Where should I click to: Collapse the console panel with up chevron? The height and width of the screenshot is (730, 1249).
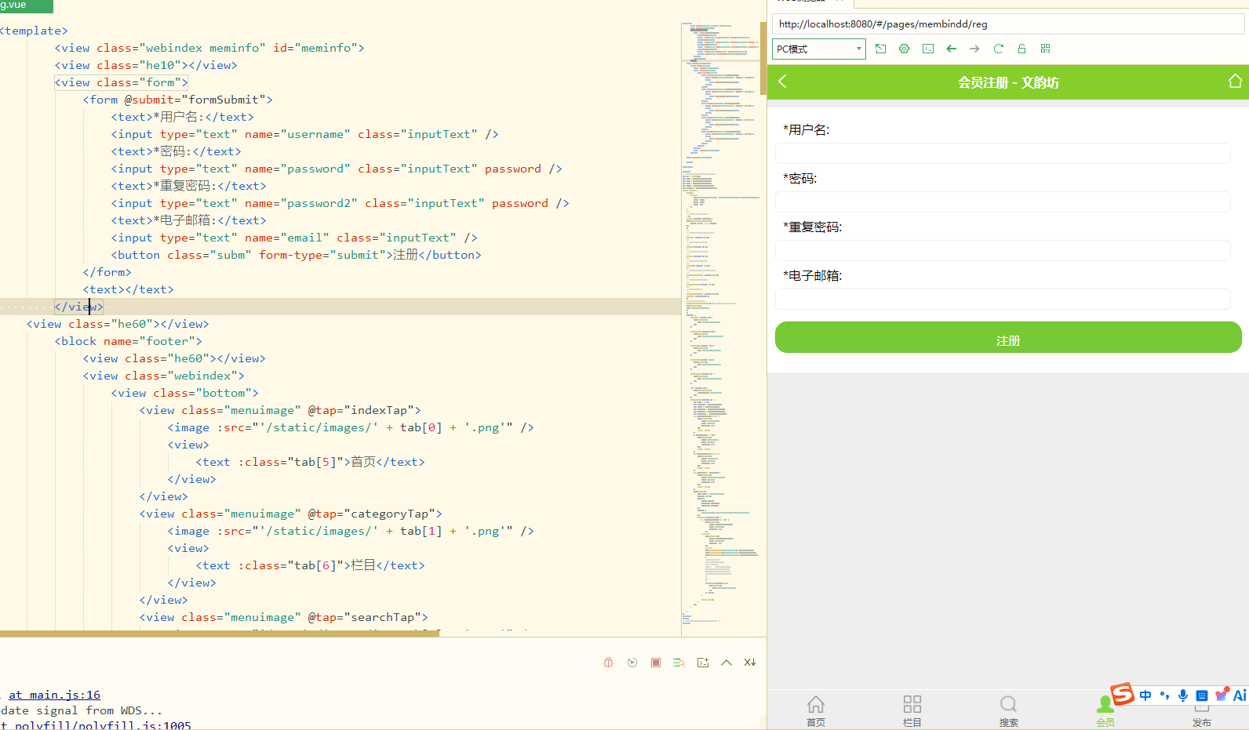point(726,663)
